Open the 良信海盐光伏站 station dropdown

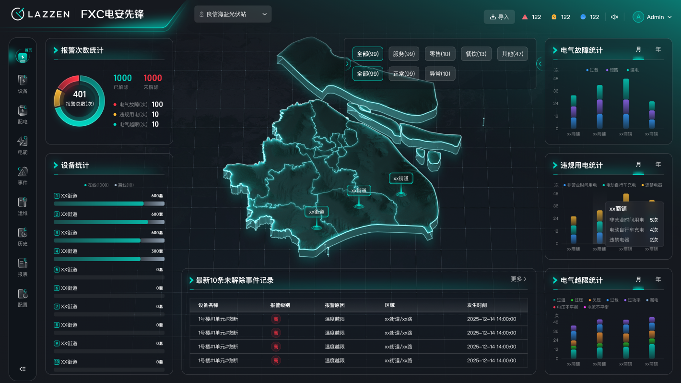pyautogui.click(x=233, y=14)
